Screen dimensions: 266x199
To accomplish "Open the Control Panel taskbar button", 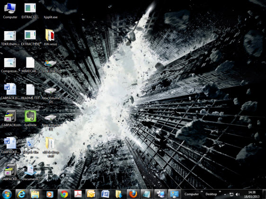I will click(174, 194).
